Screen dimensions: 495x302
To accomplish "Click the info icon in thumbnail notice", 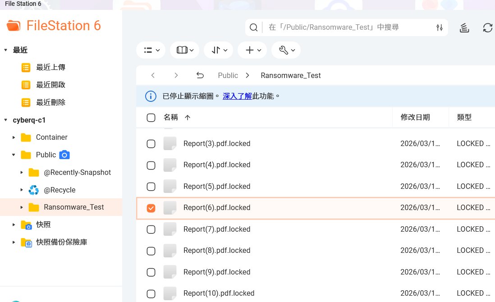I will (151, 96).
